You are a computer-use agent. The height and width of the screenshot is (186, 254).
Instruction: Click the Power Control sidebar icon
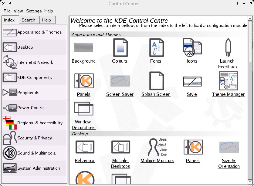tap(10, 108)
